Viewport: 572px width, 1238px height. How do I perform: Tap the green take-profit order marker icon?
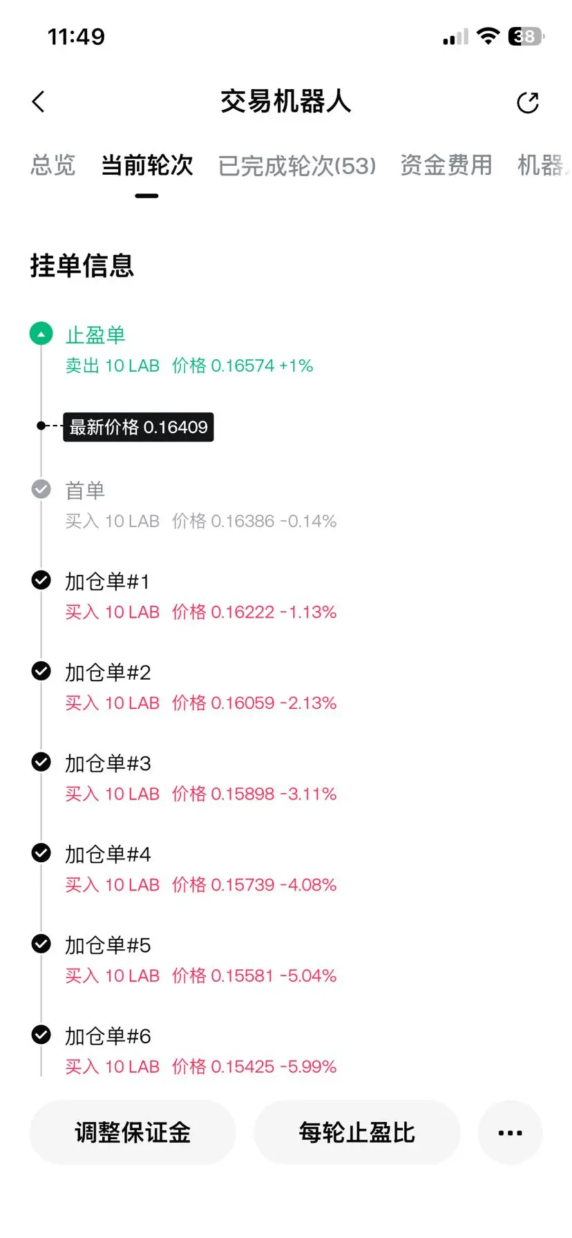pos(41,334)
